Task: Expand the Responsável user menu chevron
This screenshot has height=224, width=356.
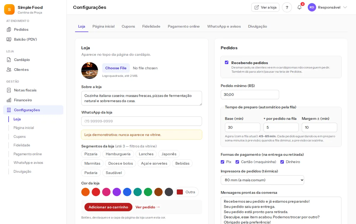Action: coord(345,7)
